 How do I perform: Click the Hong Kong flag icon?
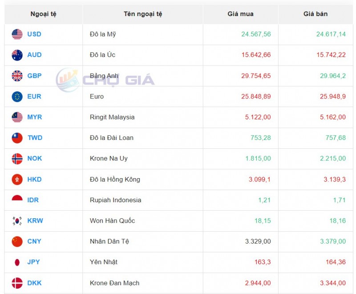tap(17, 179)
